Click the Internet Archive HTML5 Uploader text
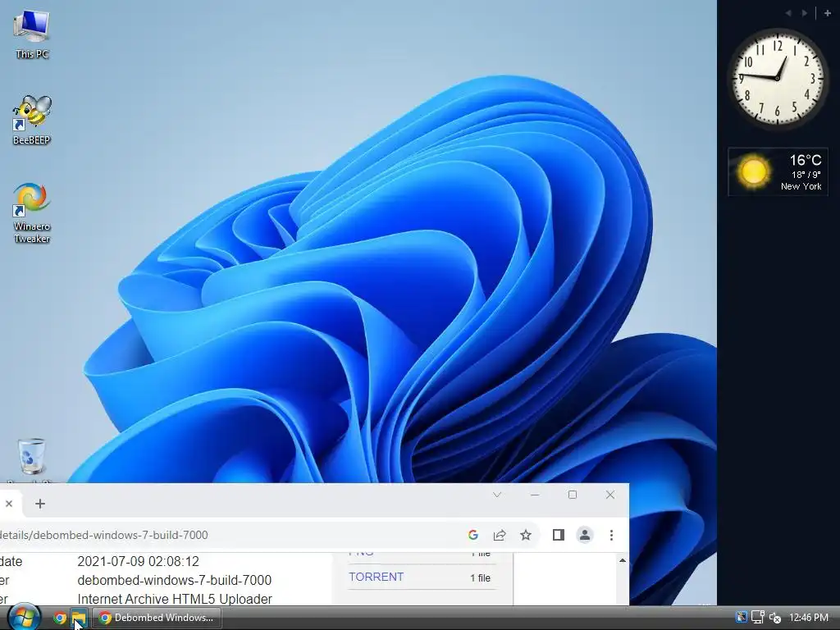The width and height of the screenshot is (840, 630). [175, 599]
